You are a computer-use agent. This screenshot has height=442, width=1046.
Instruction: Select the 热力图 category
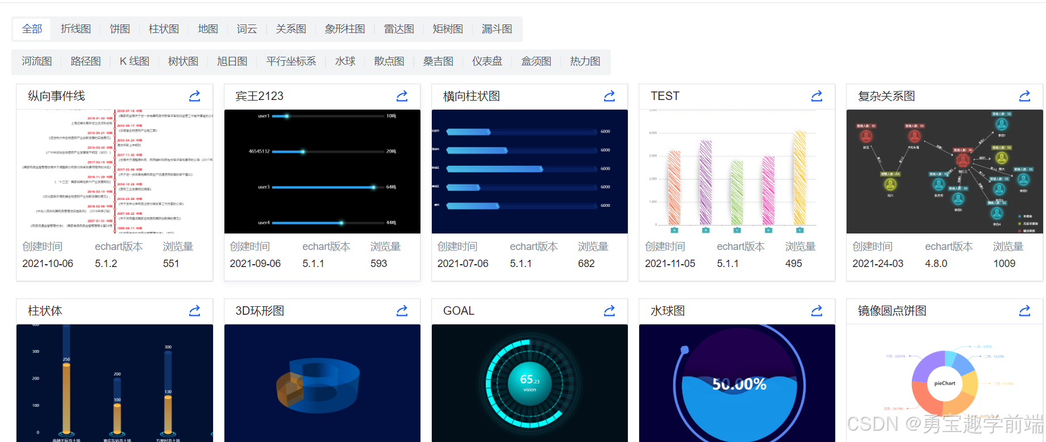(585, 61)
